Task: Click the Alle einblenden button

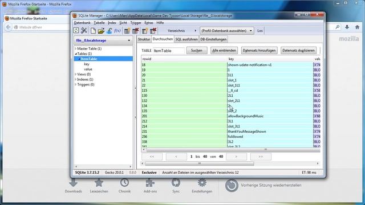Action: tap(224, 51)
